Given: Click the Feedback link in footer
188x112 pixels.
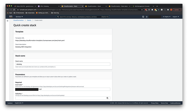Looking at the screenshot, I should [x=10, y=103].
